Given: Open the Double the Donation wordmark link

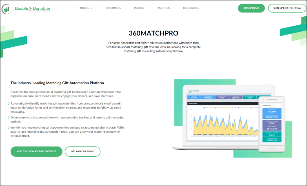Looking at the screenshot, I should coord(32,9).
